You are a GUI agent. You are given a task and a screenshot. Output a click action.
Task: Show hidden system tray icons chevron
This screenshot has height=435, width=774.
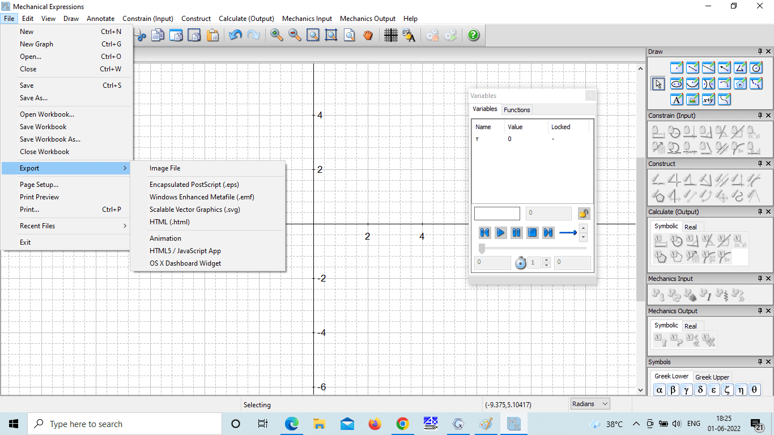pyautogui.click(x=636, y=424)
